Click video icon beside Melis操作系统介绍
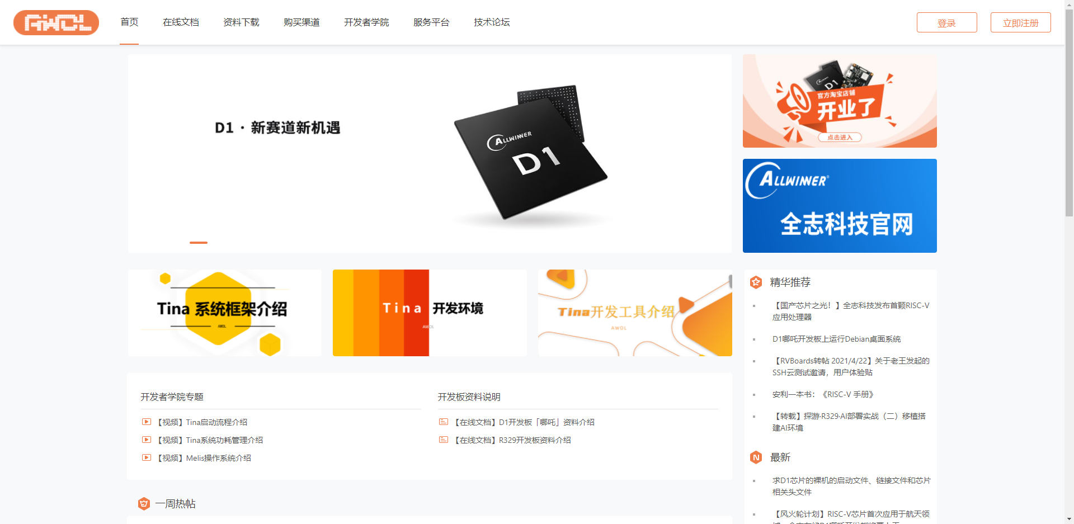 [147, 457]
